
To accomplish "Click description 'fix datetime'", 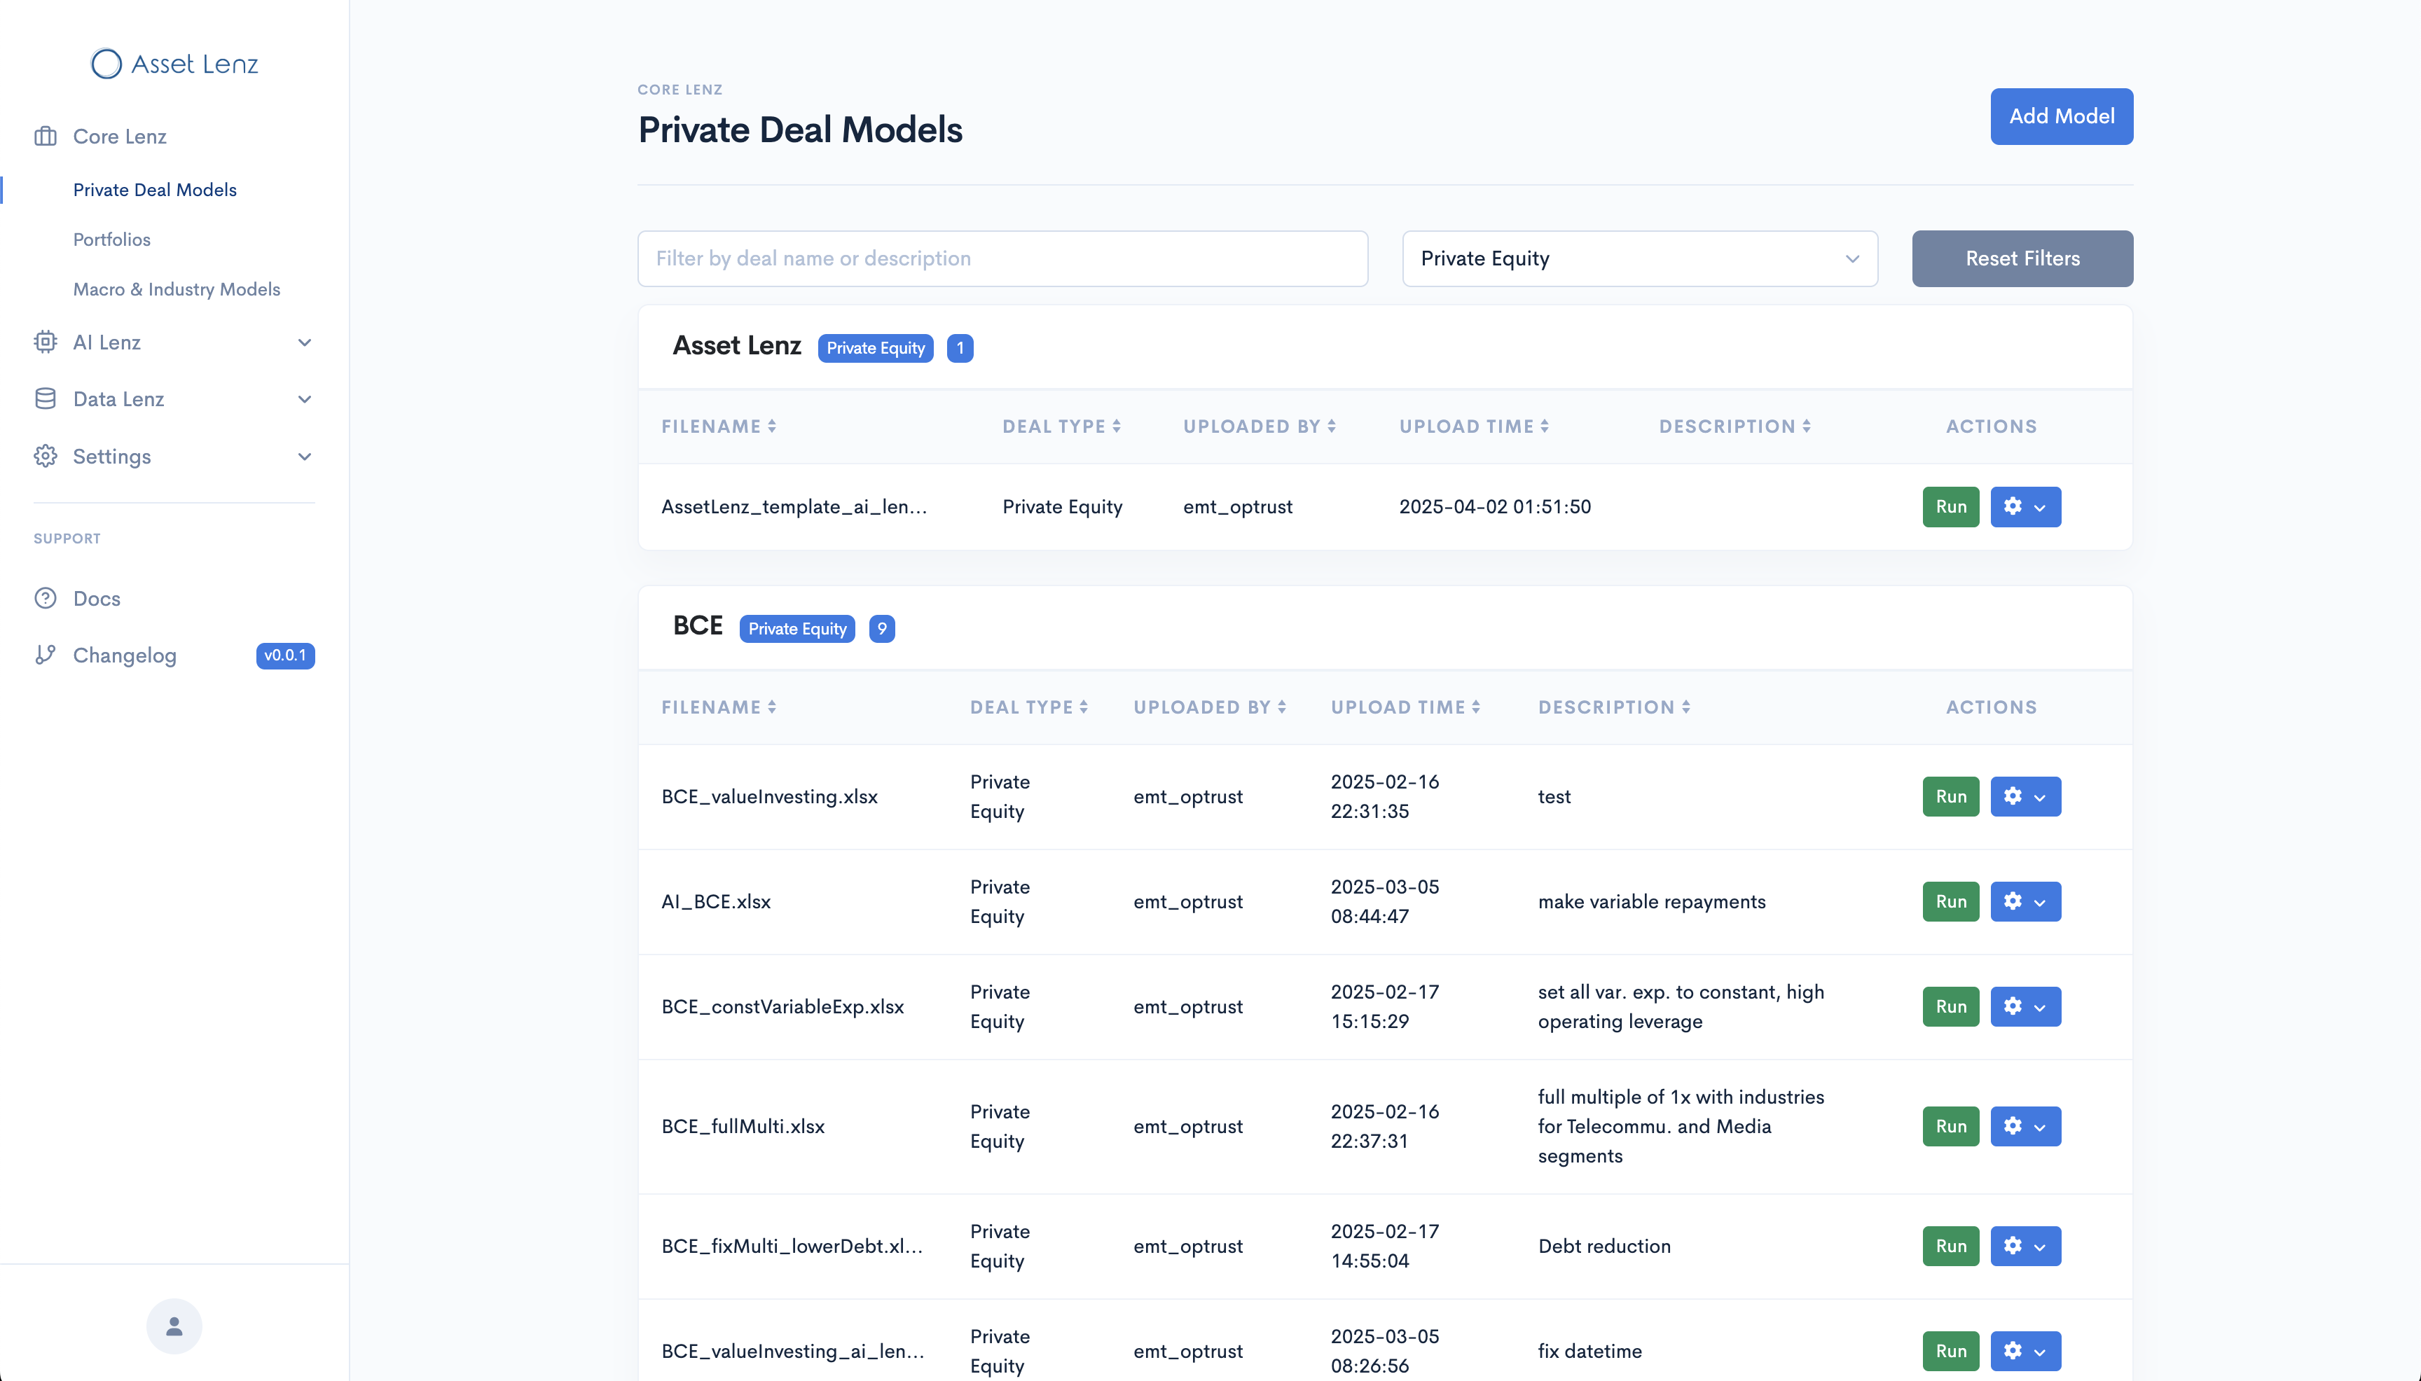I will tap(1590, 1352).
